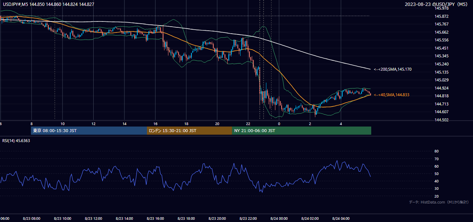Select the 2023-08-23 のUSD/JPY (M5) chart title

[x=437, y=4]
